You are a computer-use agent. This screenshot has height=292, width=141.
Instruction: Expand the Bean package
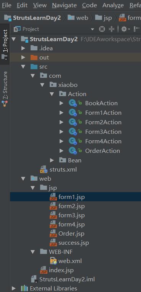[x=52, y=160]
